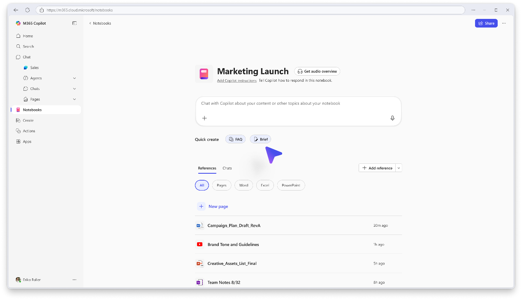This screenshot has width=524, height=301.
Task: Switch to the Chats tab
Action: (x=227, y=168)
